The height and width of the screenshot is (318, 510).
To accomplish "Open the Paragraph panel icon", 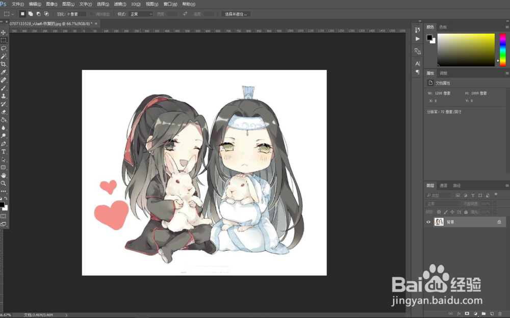I will point(418,72).
